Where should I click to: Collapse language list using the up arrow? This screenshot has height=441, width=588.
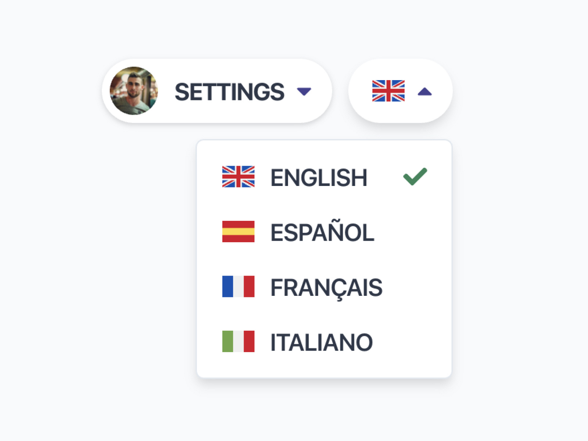[x=424, y=92]
